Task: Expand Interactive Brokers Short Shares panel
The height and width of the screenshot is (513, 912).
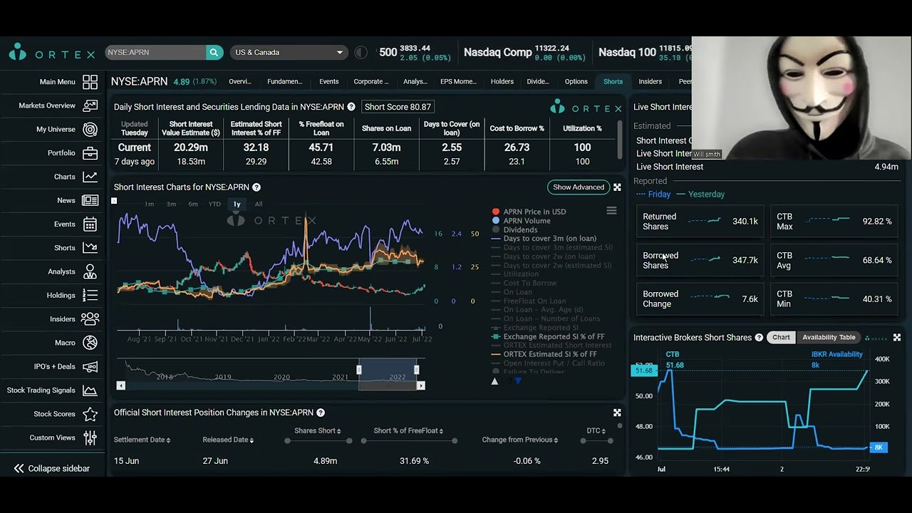Action: [897, 338]
